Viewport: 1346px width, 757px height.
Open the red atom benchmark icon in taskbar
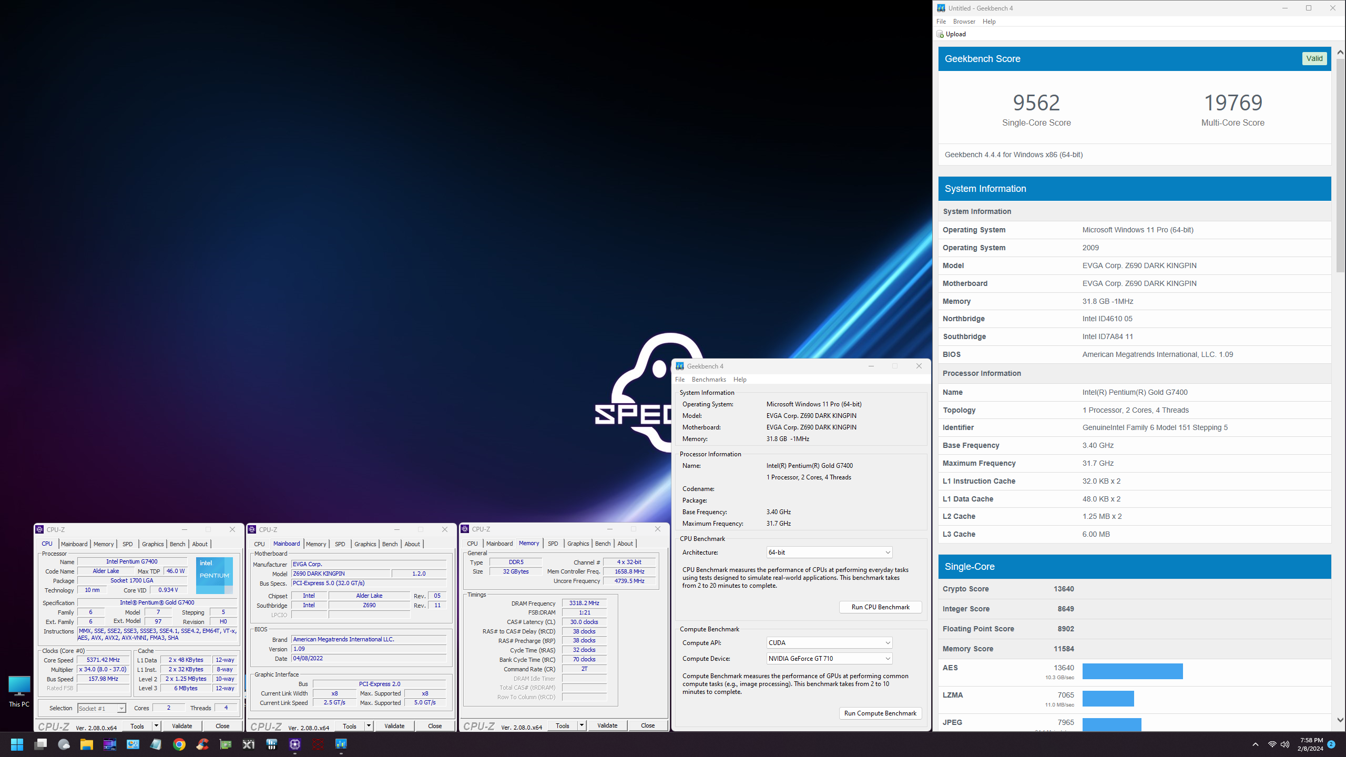click(318, 744)
